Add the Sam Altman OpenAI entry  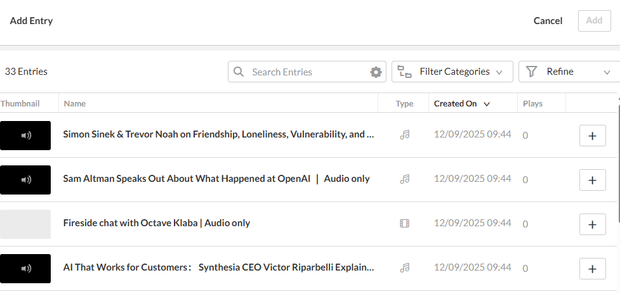[x=592, y=180]
